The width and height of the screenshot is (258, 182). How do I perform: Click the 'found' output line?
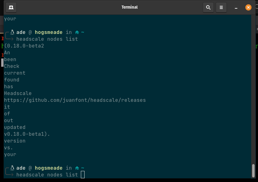coord(12,80)
